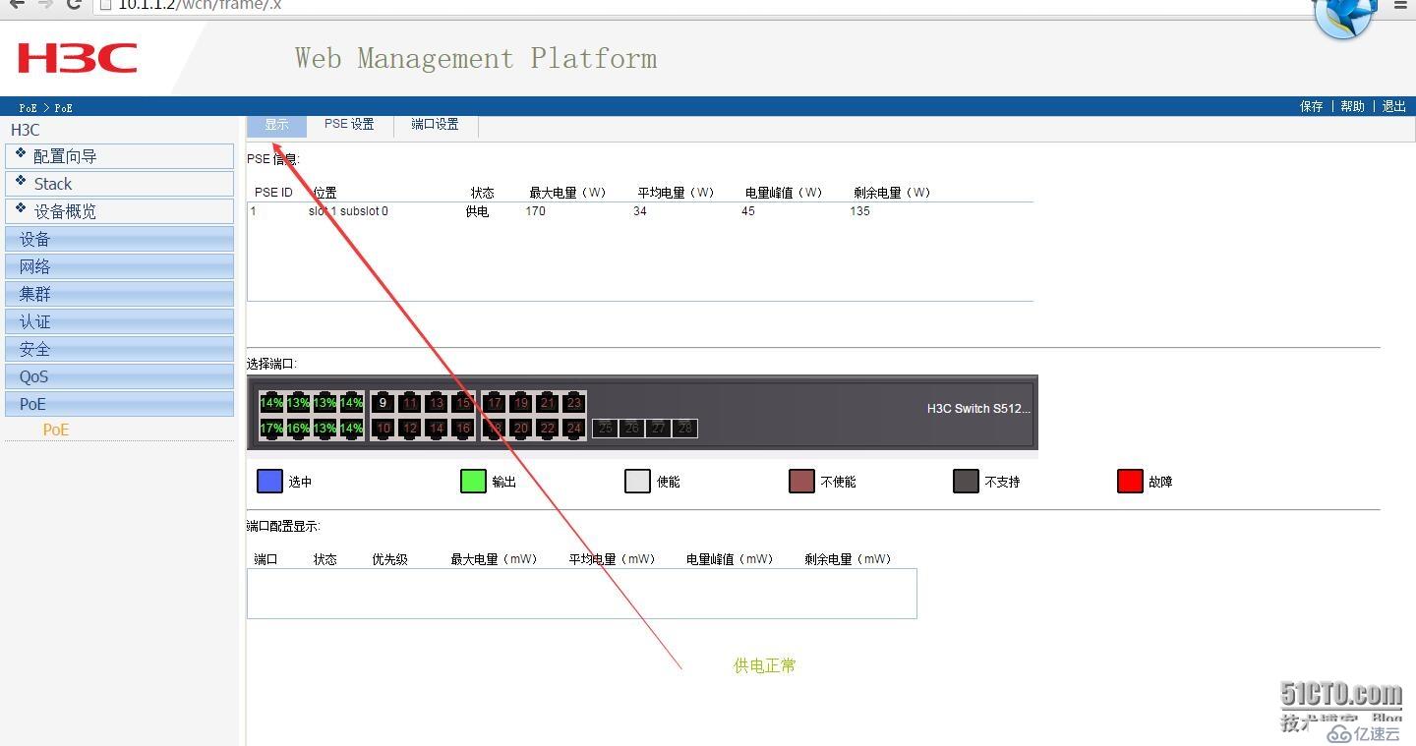Click the 供电 status cell

[x=477, y=211]
